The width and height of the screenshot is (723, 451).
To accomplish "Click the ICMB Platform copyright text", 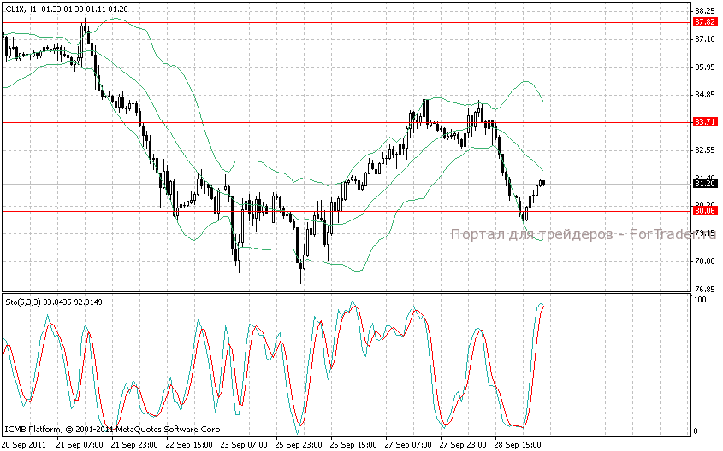I will [114, 430].
